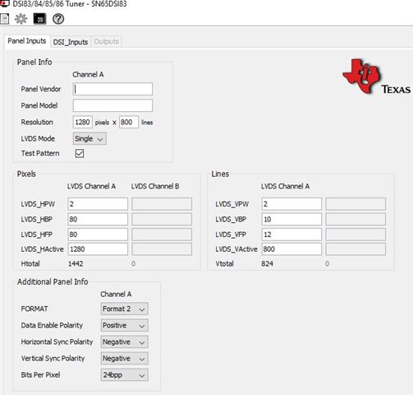This screenshot has height=395, width=413.
Task: Click LVDS_HBP Channel A field
Action: click(x=98, y=219)
